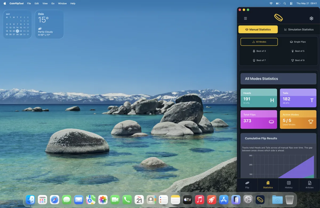Open the Go menu

pyautogui.click(x=53, y=3)
